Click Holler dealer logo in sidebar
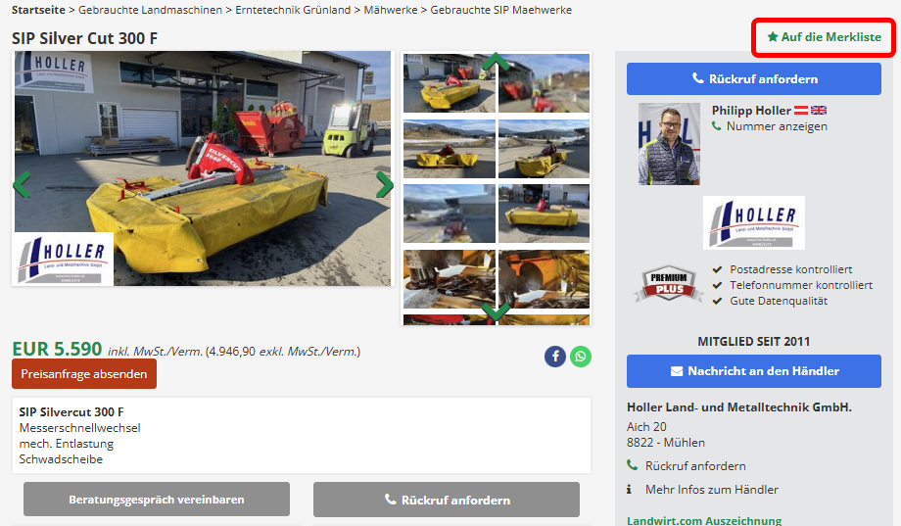 click(753, 223)
